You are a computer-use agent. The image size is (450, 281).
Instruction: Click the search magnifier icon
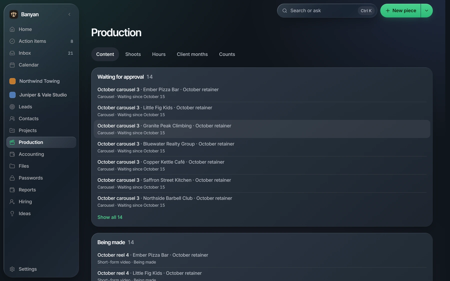click(284, 10)
